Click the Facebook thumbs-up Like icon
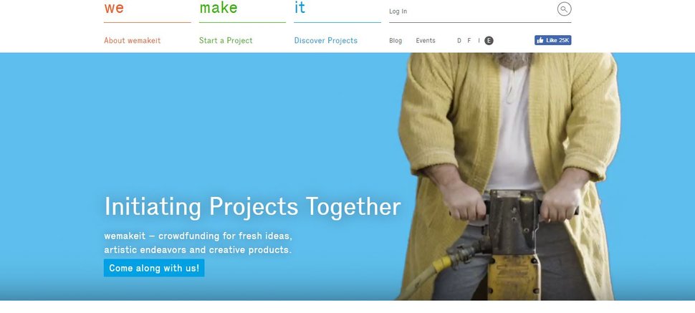This screenshot has width=695, height=313. click(x=540, y=40)
